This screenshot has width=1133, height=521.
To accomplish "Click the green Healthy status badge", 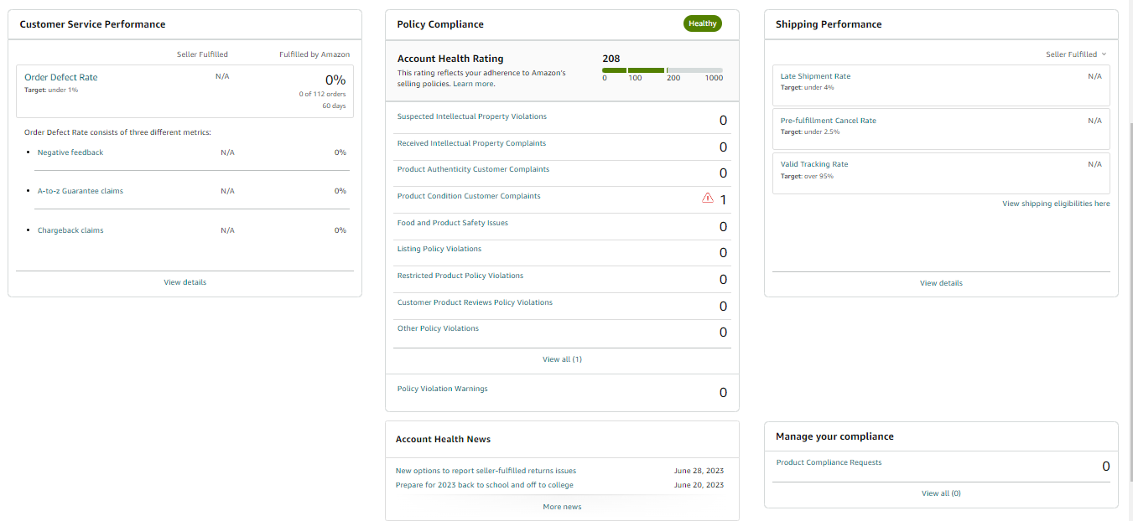I will tap(702, 23).
